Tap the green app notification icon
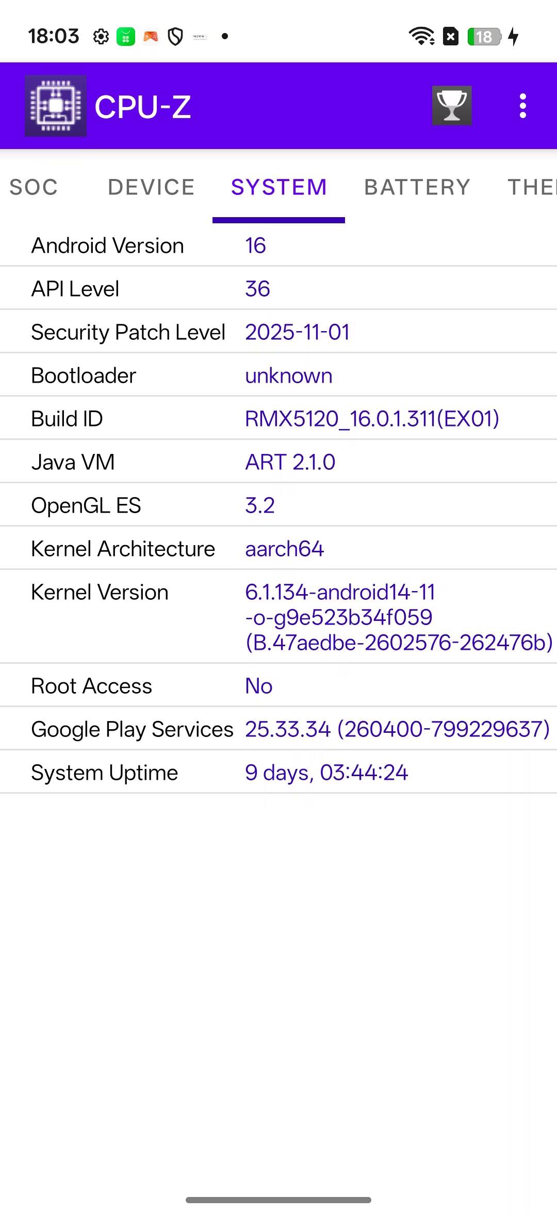 126,37
